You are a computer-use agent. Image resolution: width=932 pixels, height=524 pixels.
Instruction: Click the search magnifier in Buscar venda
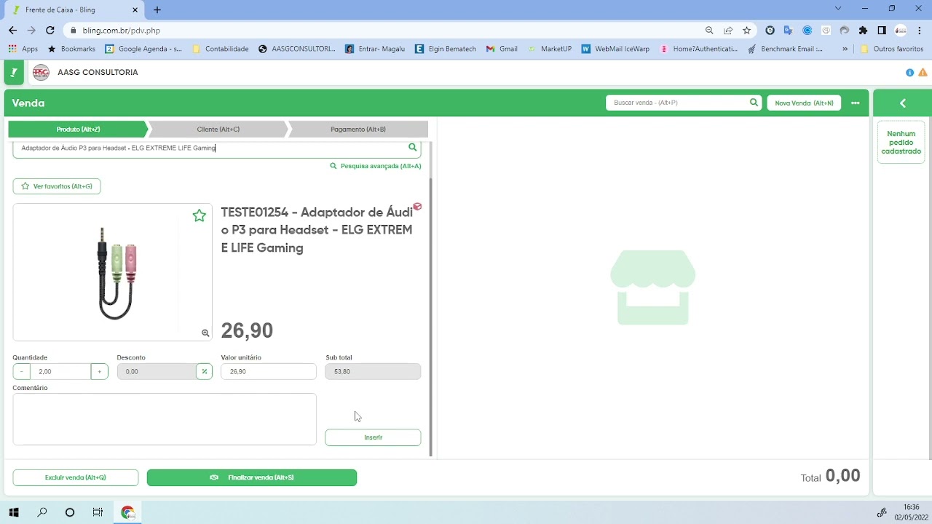754,103
